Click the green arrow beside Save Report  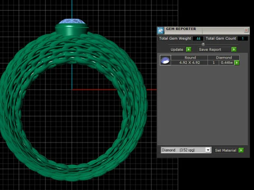pos(234,50)
